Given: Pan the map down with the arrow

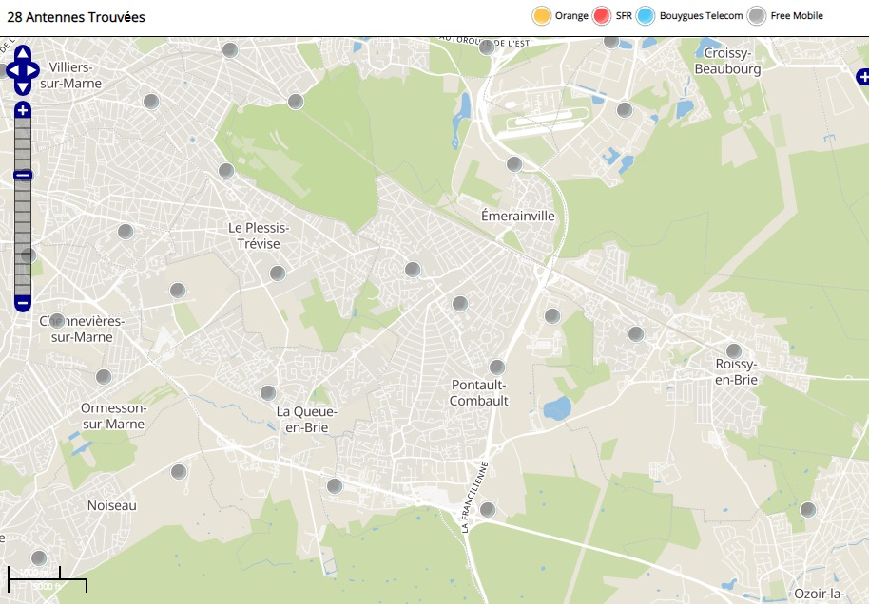Looking at the screenshot, I should 23,87.
